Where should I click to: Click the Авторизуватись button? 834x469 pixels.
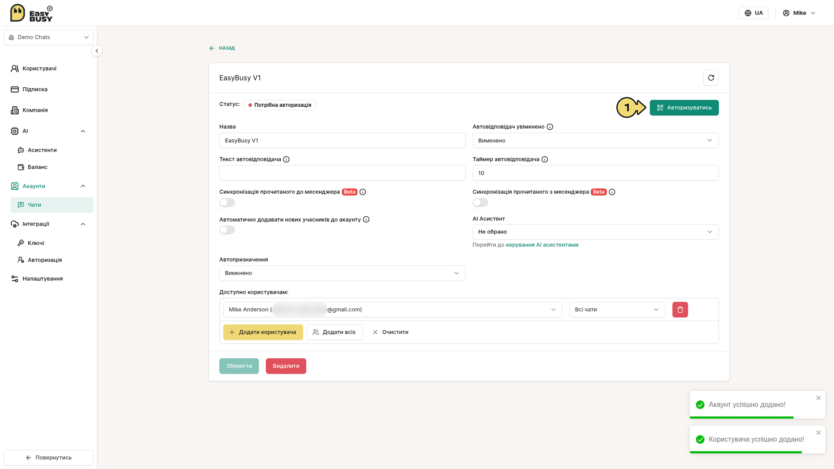(684, 108)
